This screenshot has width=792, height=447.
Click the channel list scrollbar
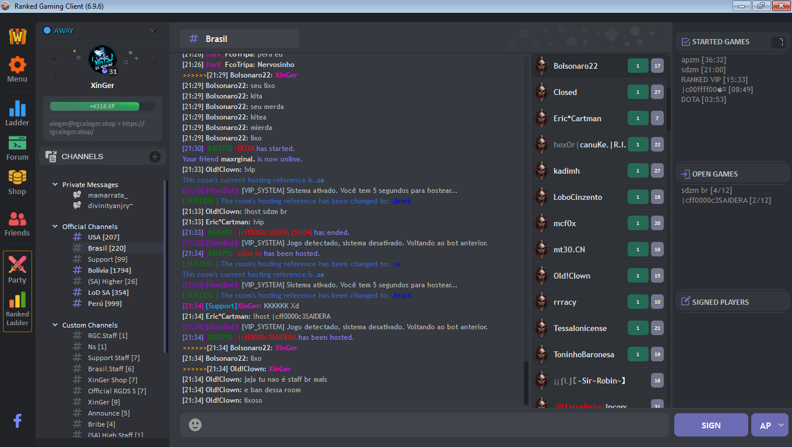[166, 265]
